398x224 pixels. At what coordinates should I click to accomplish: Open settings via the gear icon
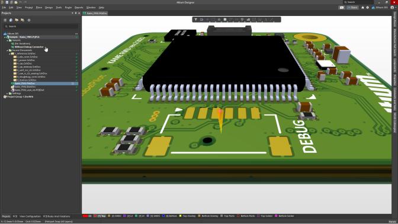click(x=367, y=8)
